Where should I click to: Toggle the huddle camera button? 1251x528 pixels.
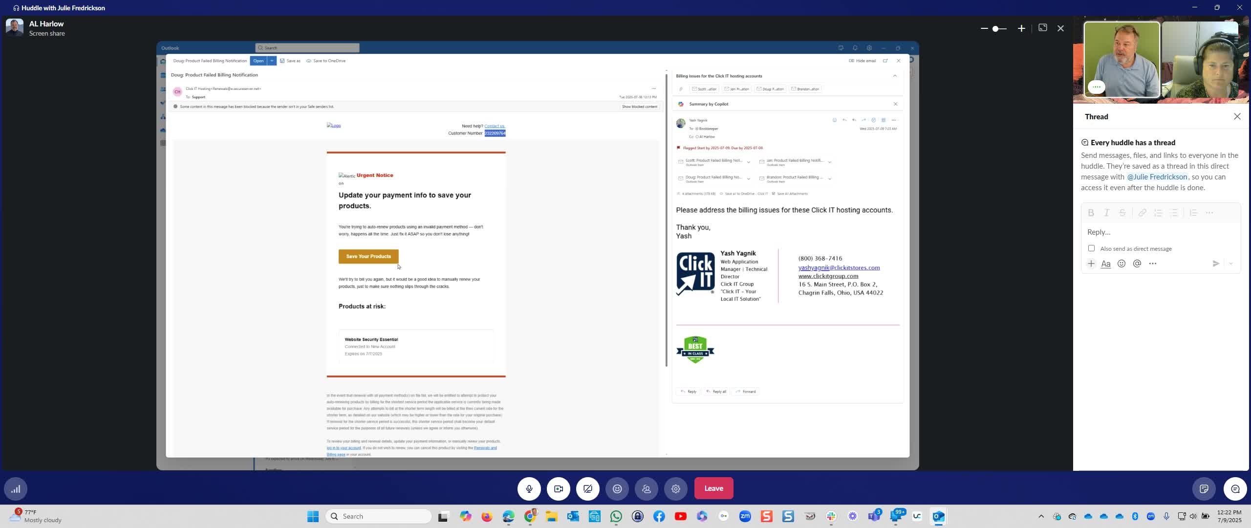coord(559,488)
